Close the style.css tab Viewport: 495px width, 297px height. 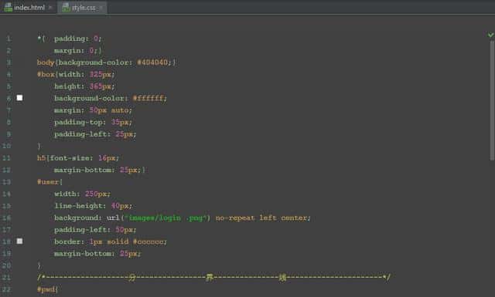coord(101,8)
